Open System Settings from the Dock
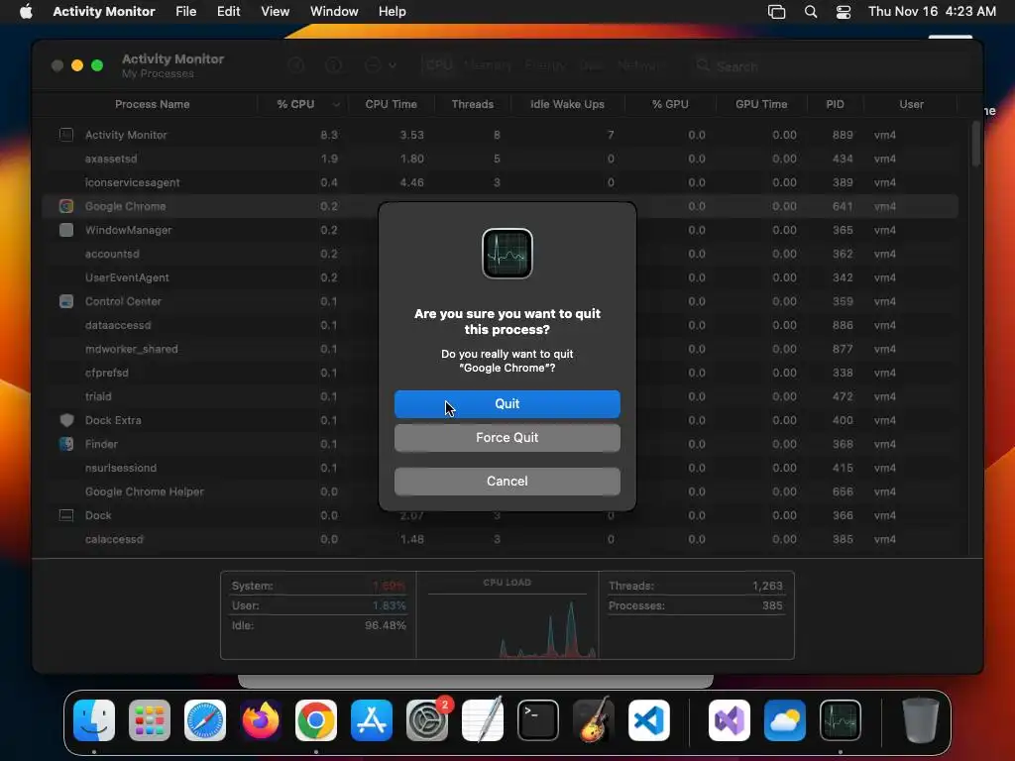 pos(427,720)
